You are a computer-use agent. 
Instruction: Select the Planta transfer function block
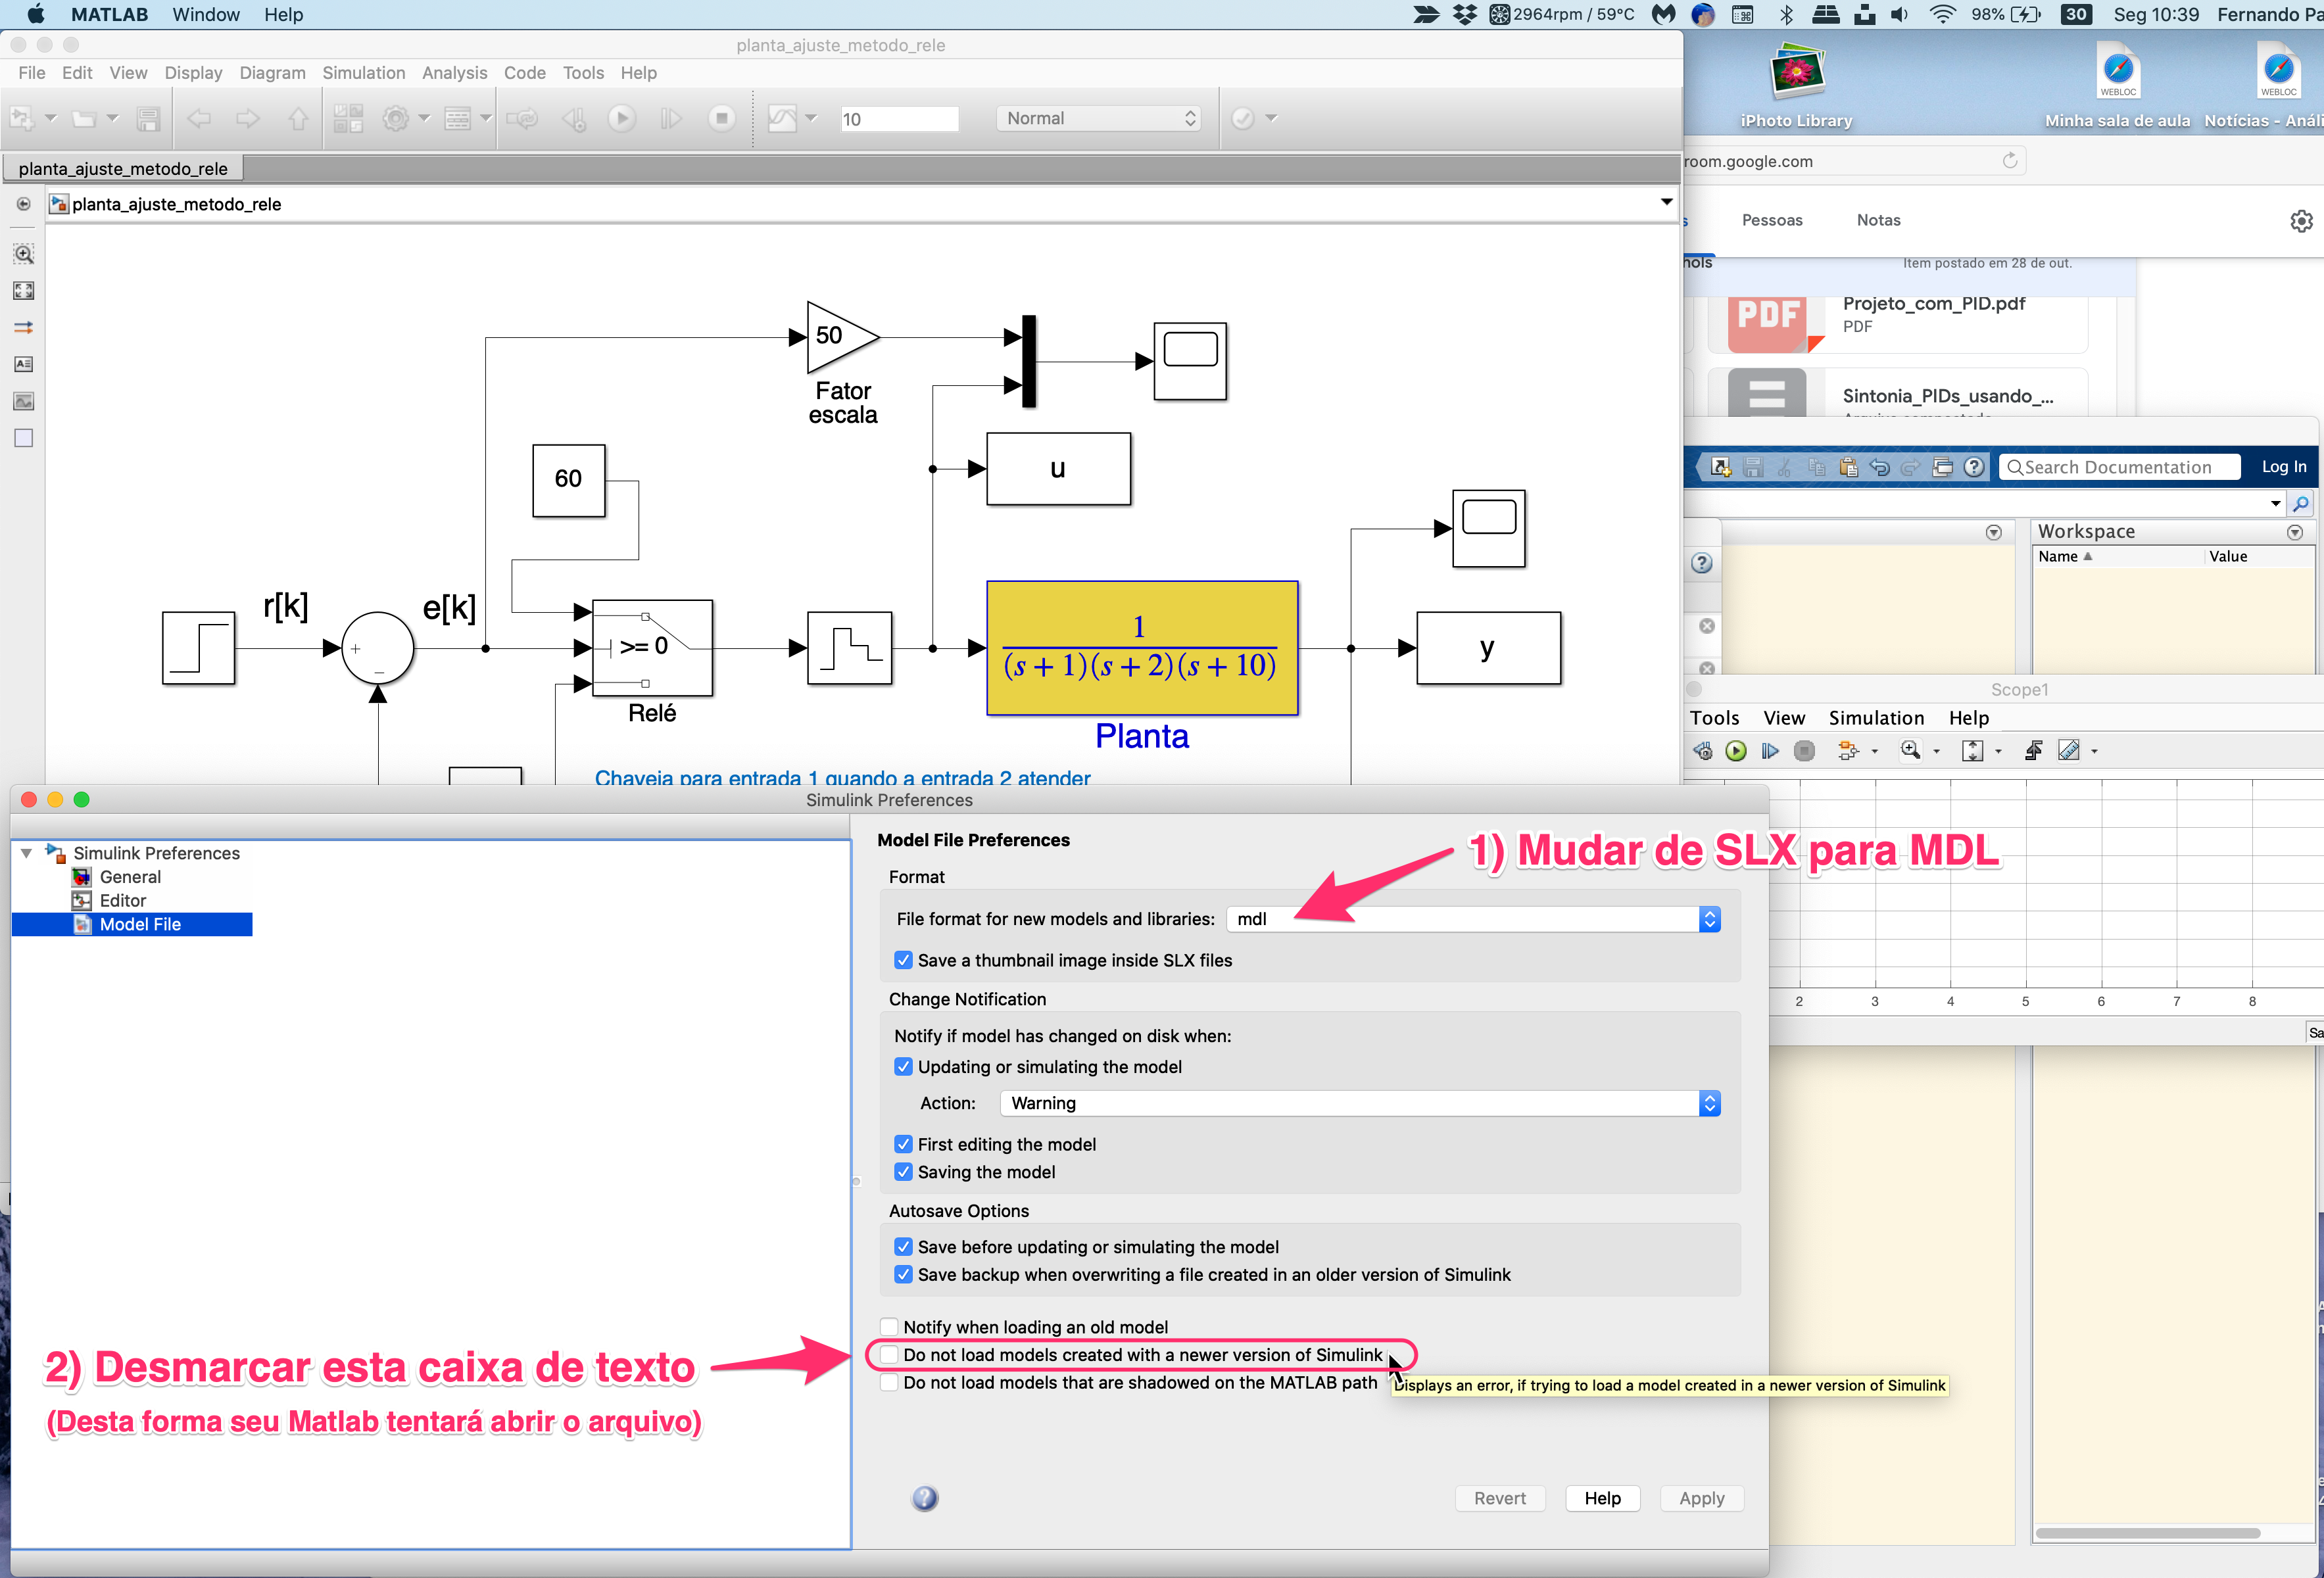tap(1142, 648)
